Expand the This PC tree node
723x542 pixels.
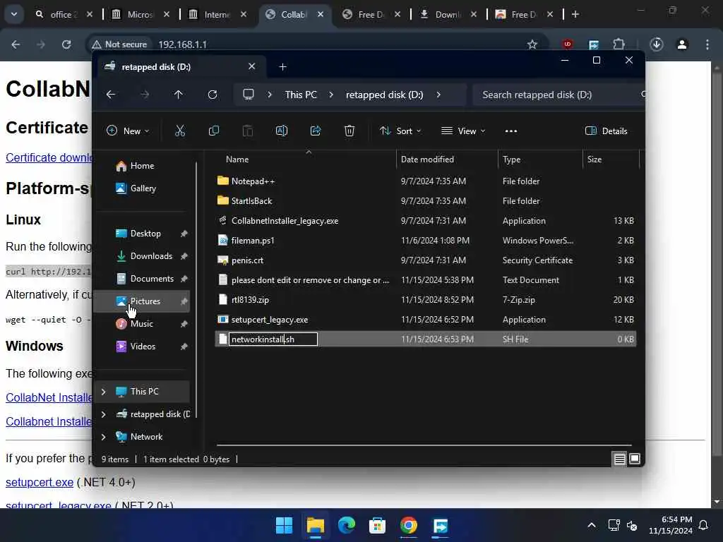click(103, 391)
